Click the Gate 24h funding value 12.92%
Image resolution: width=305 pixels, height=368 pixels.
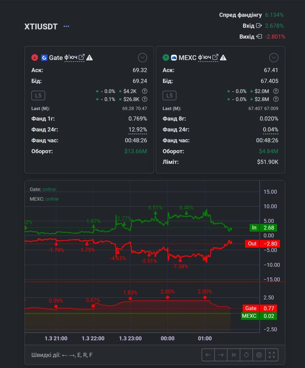pos(138,130)
